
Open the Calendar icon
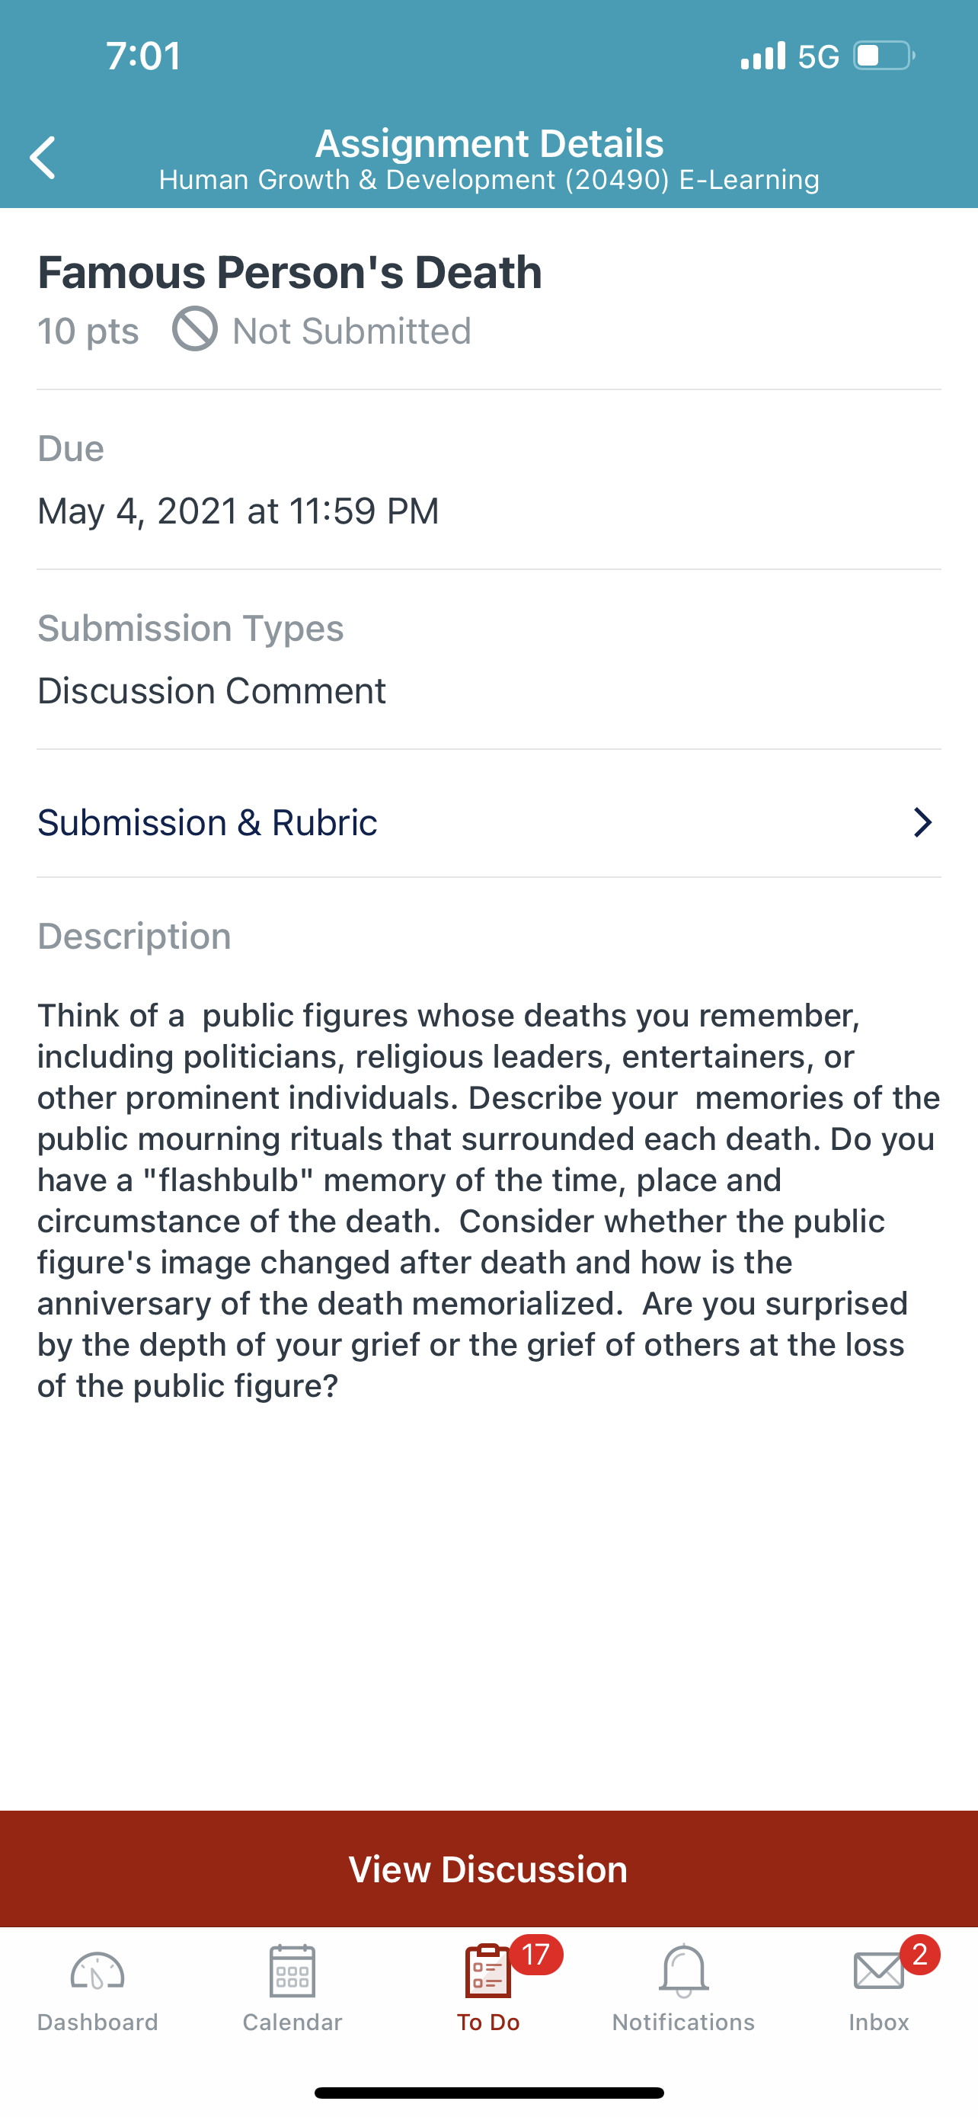click(x=292, y=1971)
